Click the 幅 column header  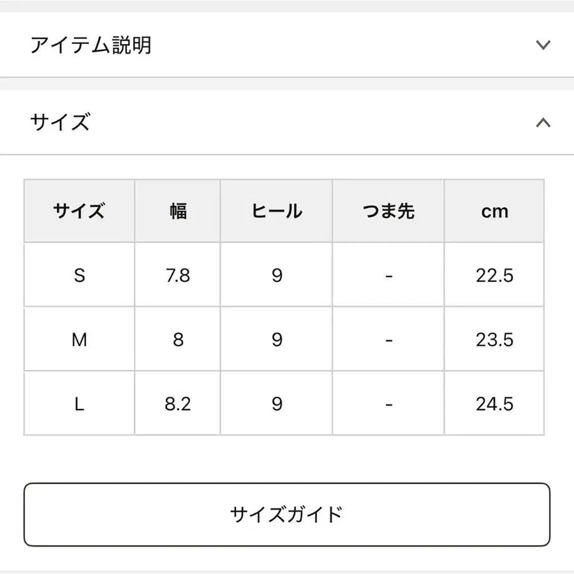[177, 211]
